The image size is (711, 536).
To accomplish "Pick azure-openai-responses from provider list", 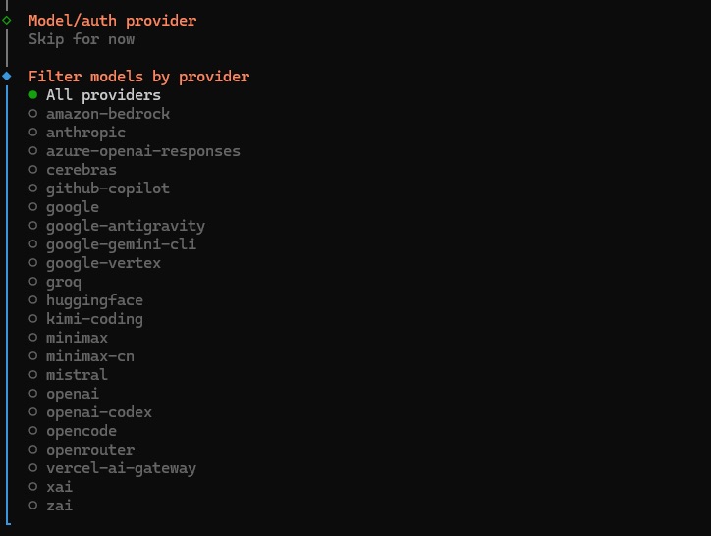I will (142, 151).
